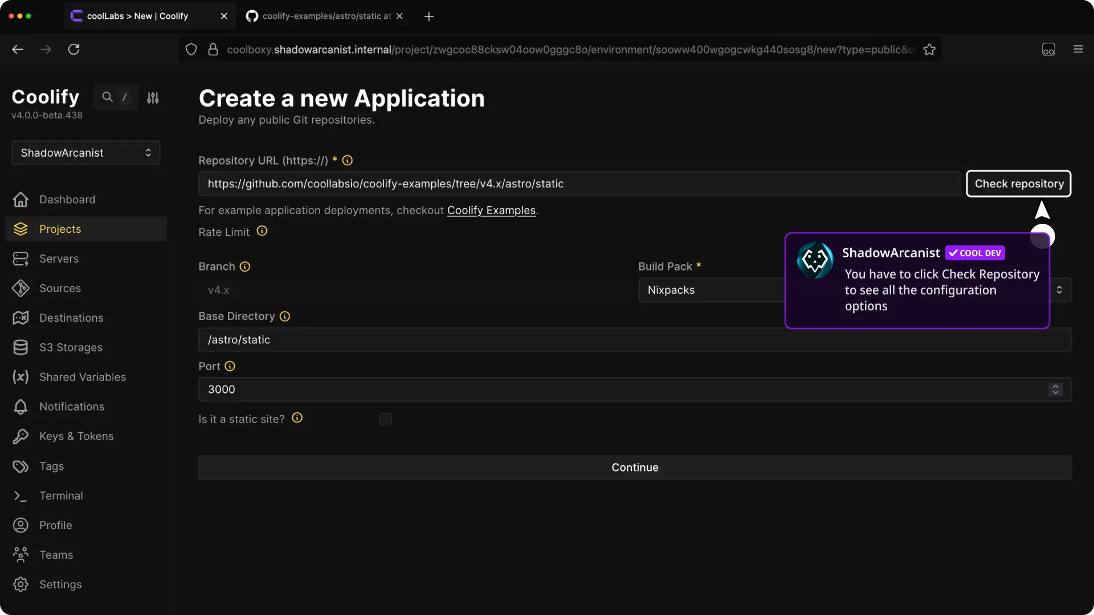The width and height of the screenshot is (1094, 615).
Task: Click the Check repository button
Action: pyautogui.click(x=1018, y=184)
